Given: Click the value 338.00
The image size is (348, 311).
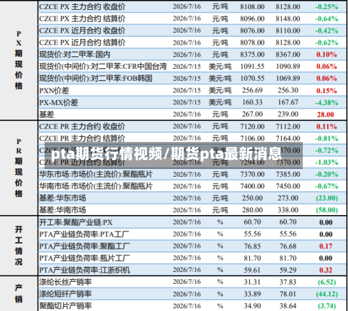Looking at the screenshot, I should [x=288, y=210].
